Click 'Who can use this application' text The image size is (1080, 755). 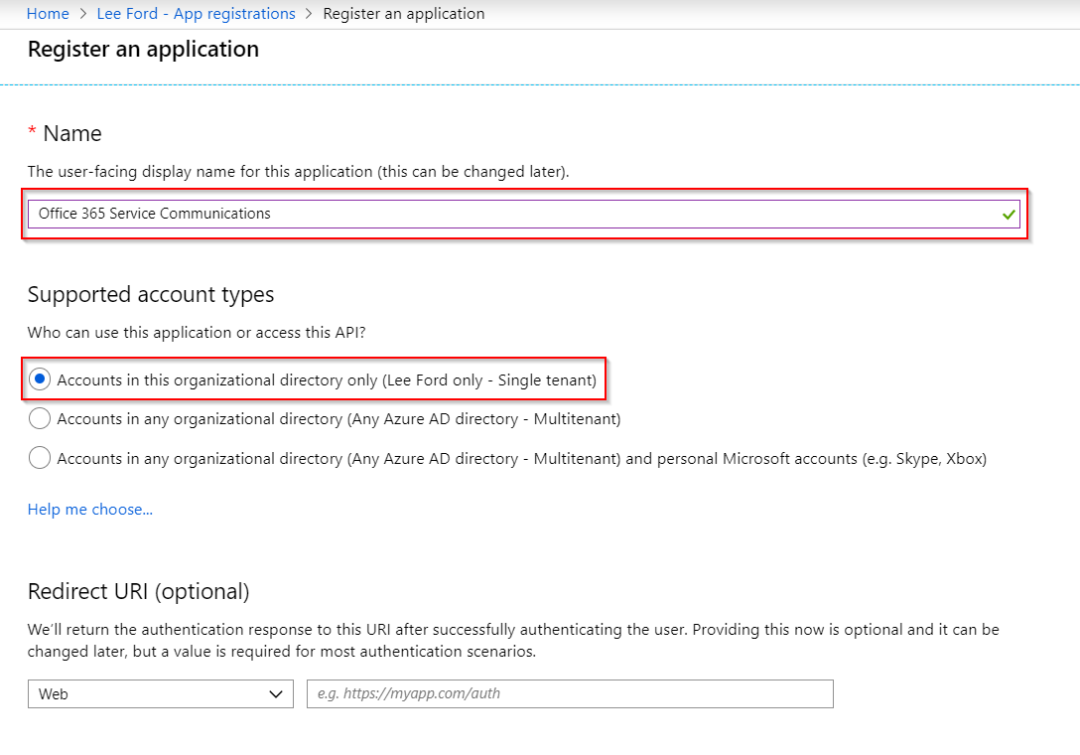coord(197,333)
